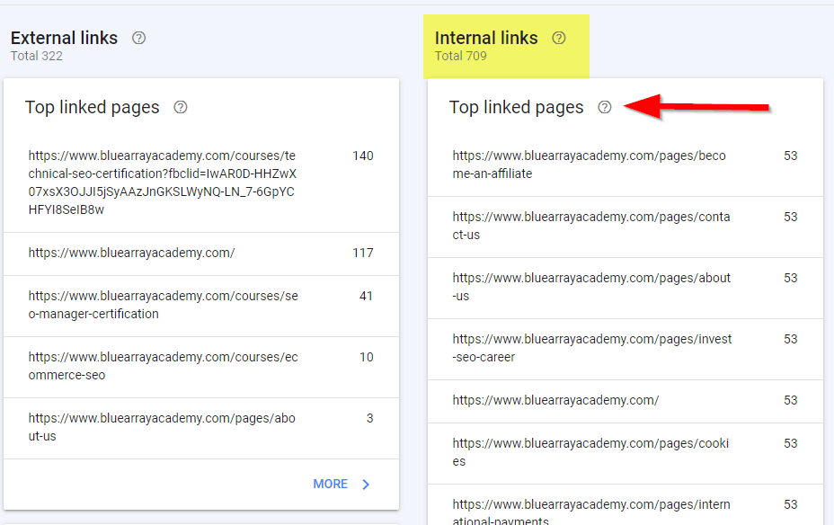Viewport: 834px width, 525px height.
Task: Click the 41 link count value
Action: [366, 297]
